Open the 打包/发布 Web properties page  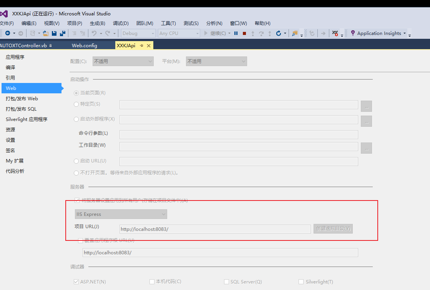point(22,99)
